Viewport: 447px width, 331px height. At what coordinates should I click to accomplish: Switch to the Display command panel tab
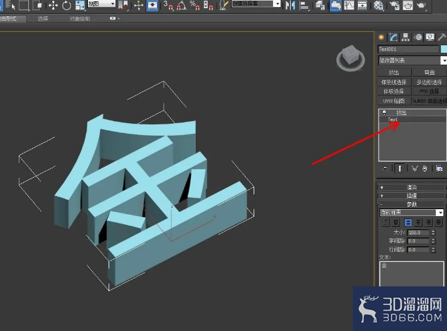click(430, 37)
